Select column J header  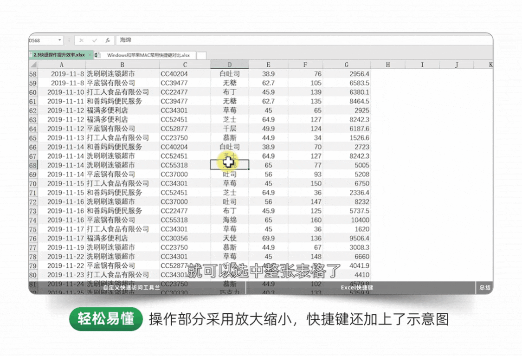point(457,65)
